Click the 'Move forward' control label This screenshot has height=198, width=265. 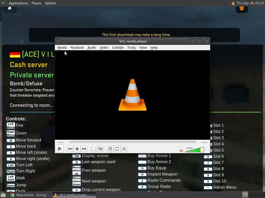[28, 140]
